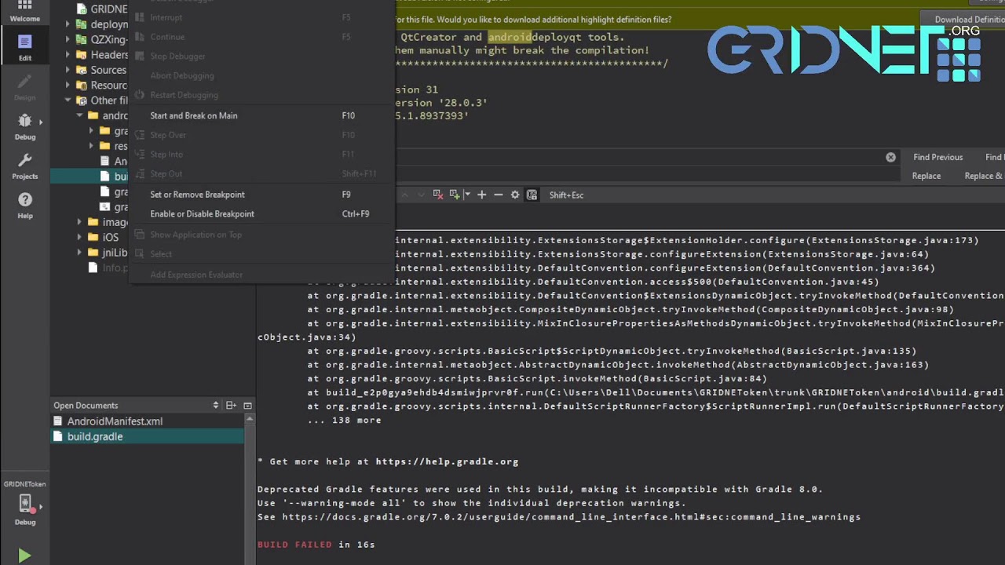The height and width of the screenshot is (565, 1005).
Task: Close the find bar with the X icon
Action: point(890,157)
